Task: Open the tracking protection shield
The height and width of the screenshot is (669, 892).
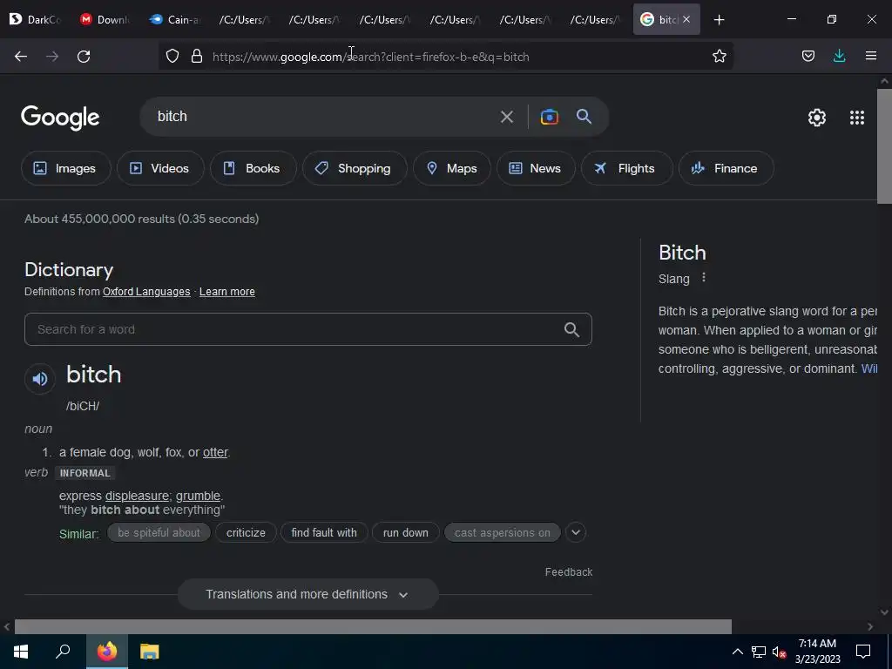Action: pyautogui.click(x=172, y=57)
